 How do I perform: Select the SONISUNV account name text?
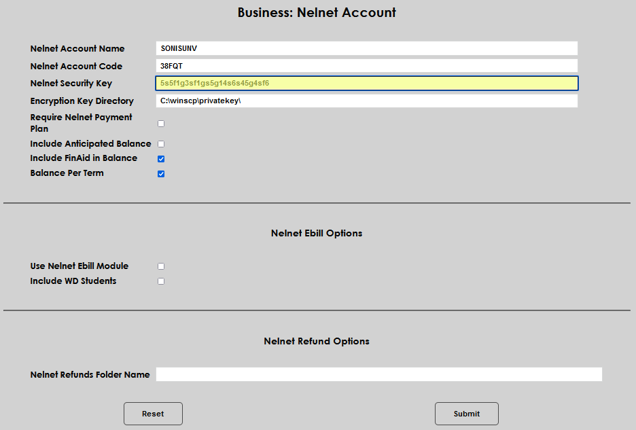[x=178, y=48]
